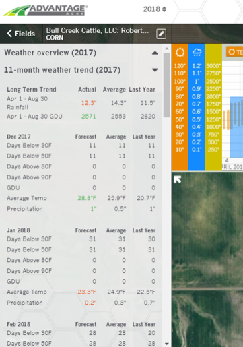Click the scrollbar up arrow in weather panel

click(x=167, y=49)
